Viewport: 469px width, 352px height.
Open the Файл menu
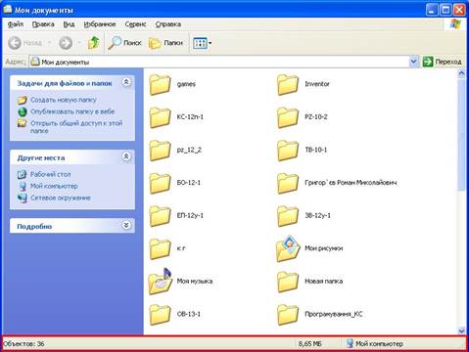tap(16, 24)
